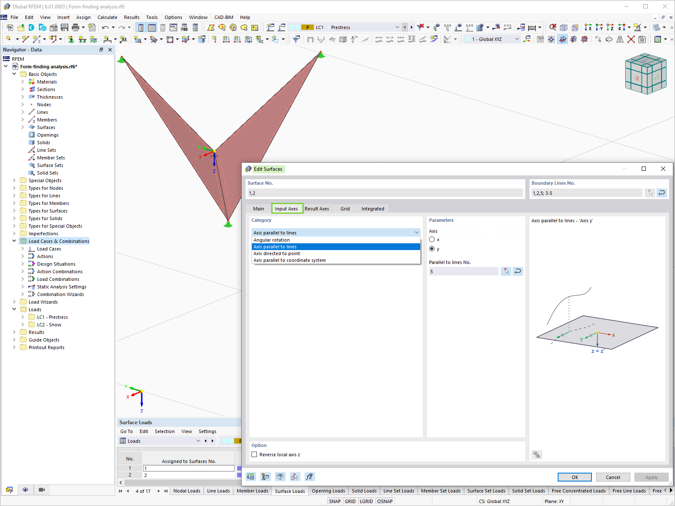Click the OK button

tap(575, 477)
